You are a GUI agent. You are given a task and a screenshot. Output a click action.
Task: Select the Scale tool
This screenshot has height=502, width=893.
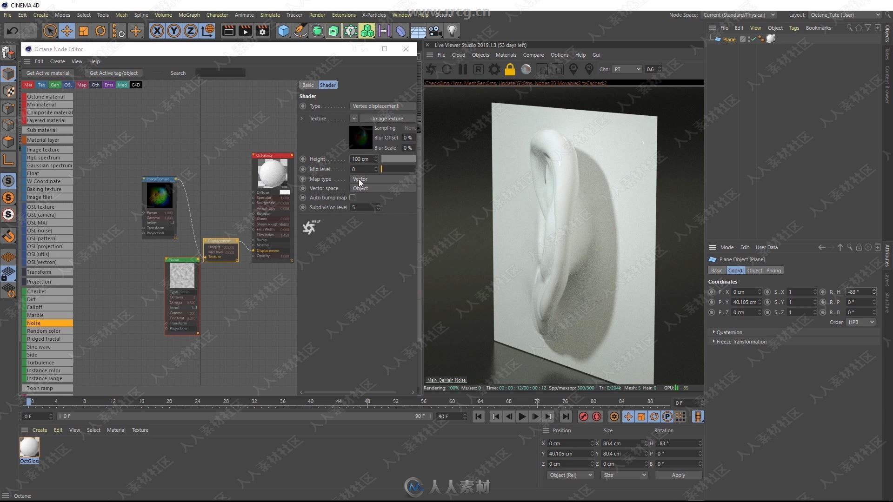pyautogui.click(x=83, y=31)
